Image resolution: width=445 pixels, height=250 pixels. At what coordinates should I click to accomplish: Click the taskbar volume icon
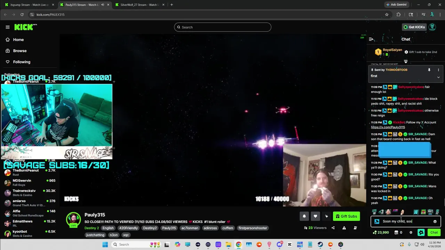click(422, 244)
